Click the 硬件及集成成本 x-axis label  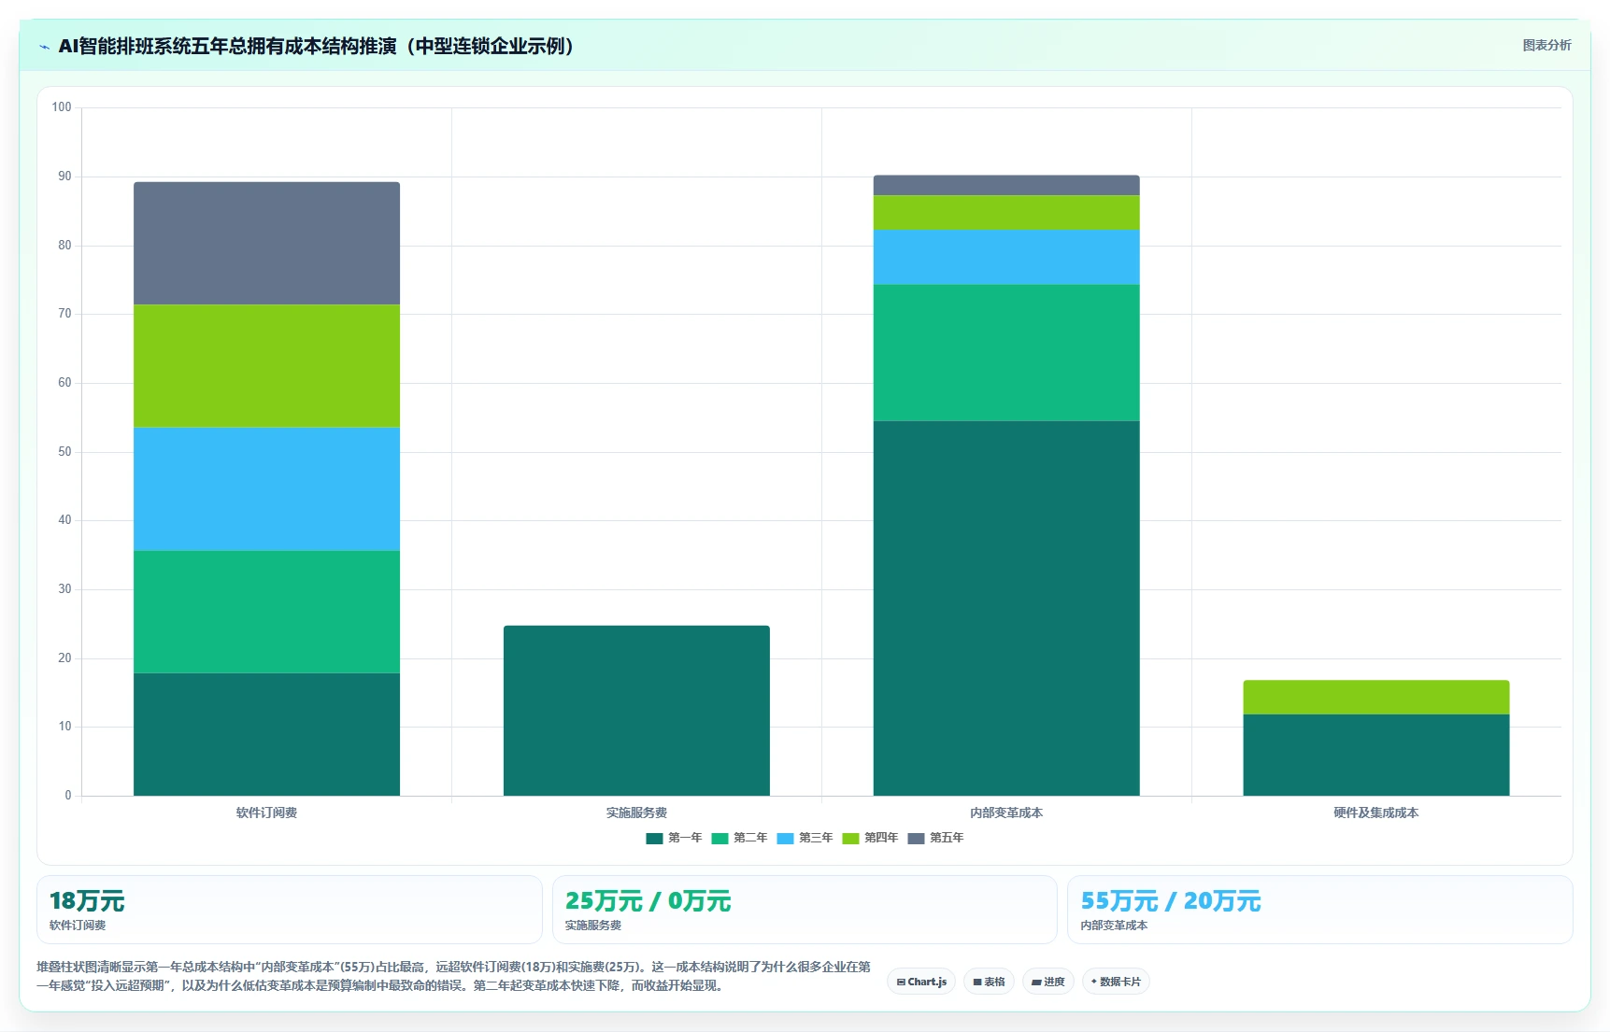point(1376,813)
